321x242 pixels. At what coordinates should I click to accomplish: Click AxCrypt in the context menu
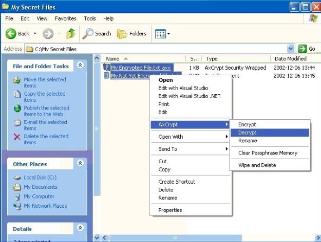(x=190, y=124)
